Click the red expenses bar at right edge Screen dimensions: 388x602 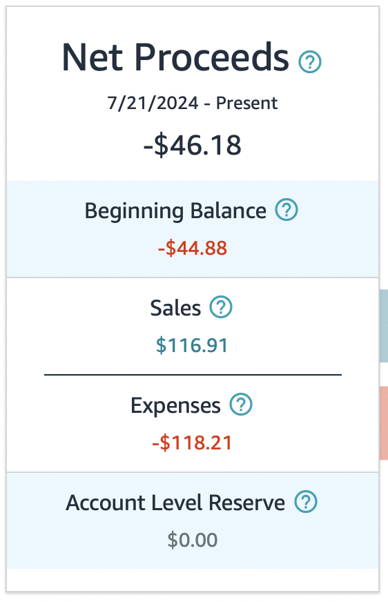coord(383,423)
